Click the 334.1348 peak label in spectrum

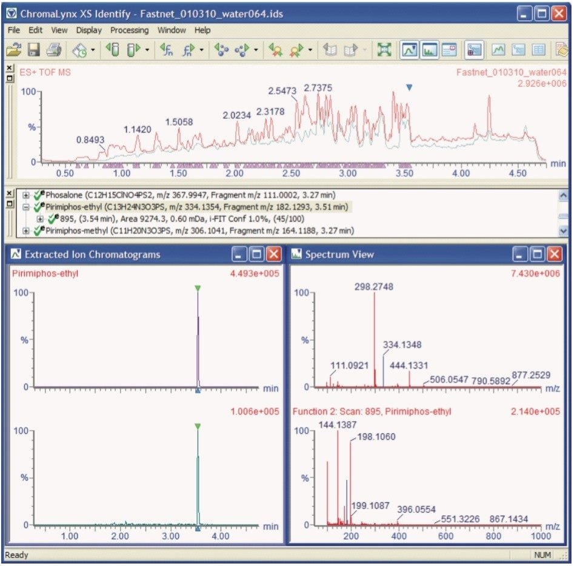tap(402, 345)
